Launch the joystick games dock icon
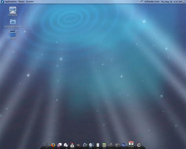This screenshot has height=149, width=186. click(72, 145)
